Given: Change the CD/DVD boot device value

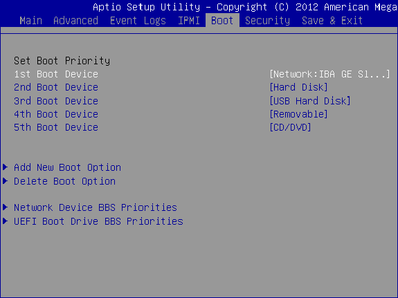Looking at the screenshot, I should (290, 127).
